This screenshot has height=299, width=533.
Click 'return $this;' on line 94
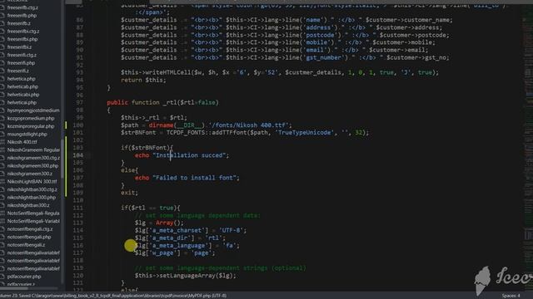pos(143,80)
